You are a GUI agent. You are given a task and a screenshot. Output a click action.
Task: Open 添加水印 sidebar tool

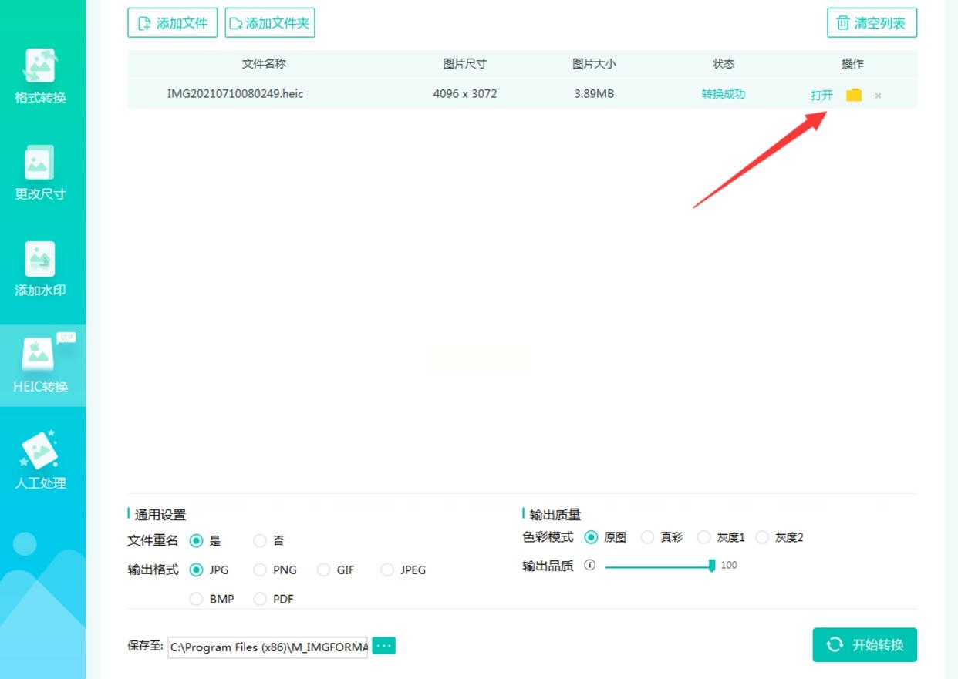[x=40, y=269]
